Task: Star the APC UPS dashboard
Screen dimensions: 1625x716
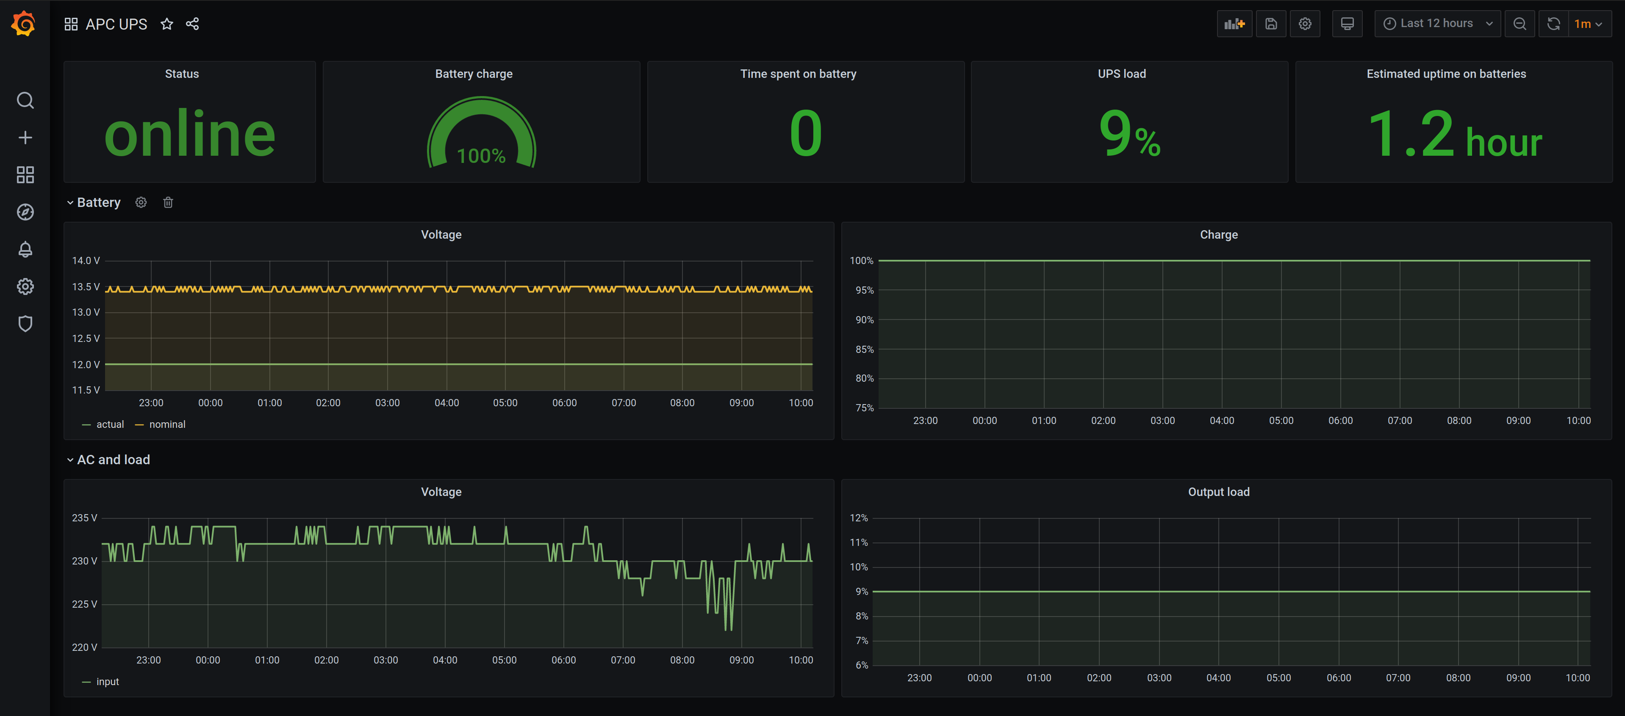Action: (x=166, y=24)
